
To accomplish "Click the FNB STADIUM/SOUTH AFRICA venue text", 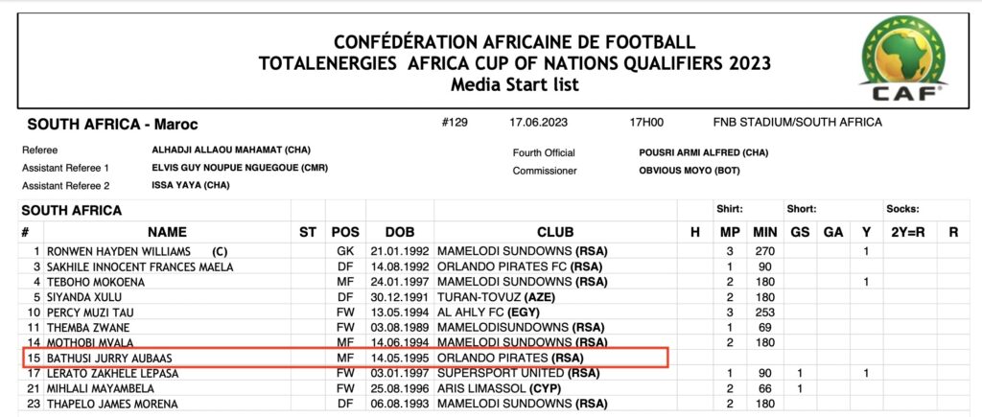I will coord(798,123).
